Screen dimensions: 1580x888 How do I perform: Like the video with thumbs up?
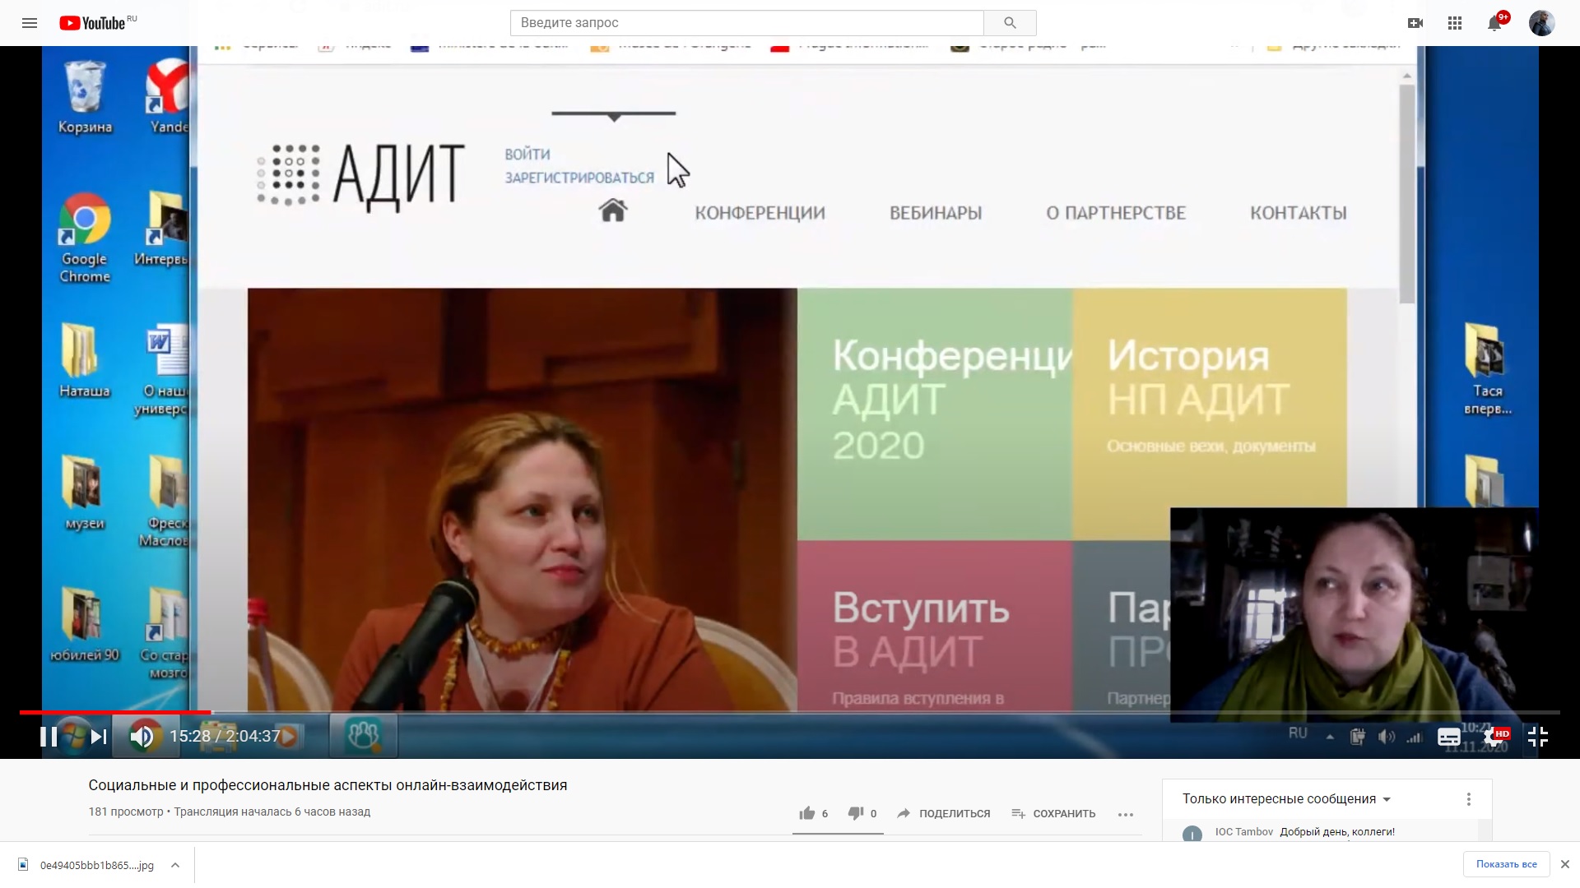[x=807, y=813]
